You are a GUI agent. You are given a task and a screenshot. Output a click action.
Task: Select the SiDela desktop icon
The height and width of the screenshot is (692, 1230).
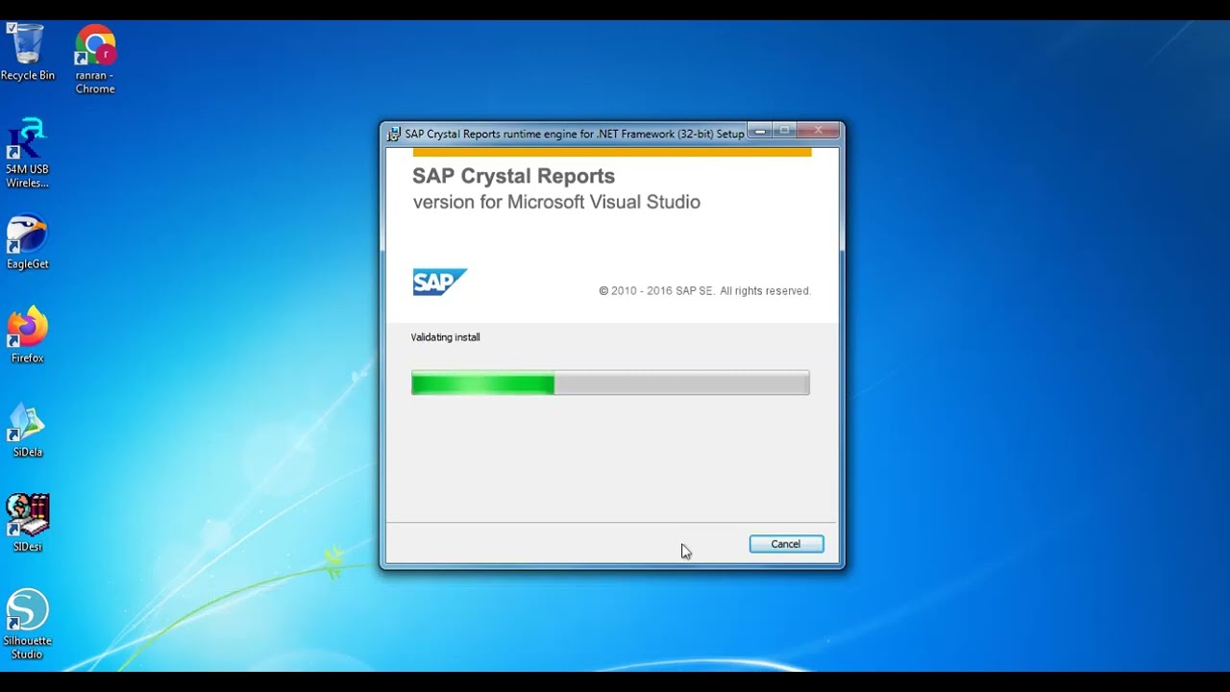pyautogui.click(x=27, y=431)
